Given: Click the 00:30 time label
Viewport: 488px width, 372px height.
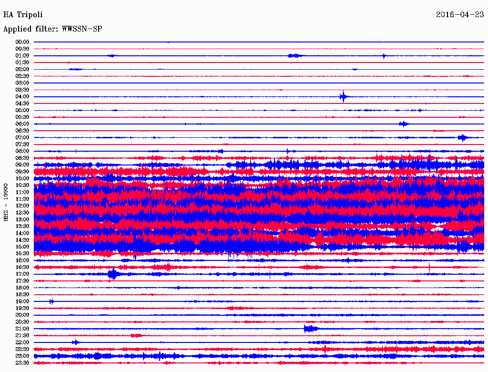Looking at the screenshot, I should pos(22,49).
